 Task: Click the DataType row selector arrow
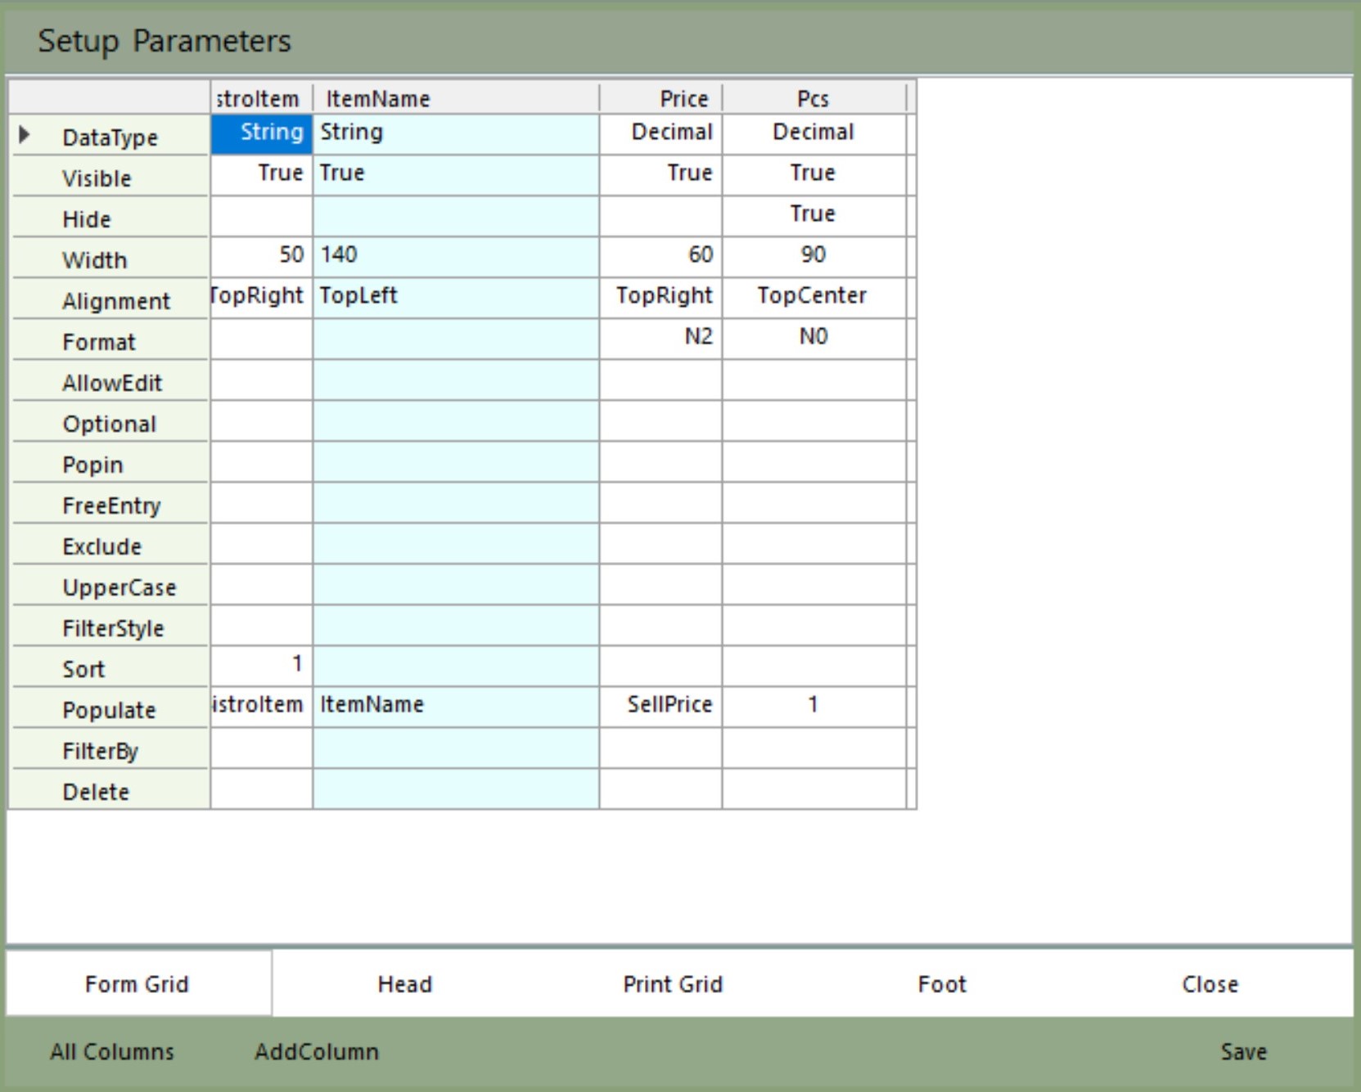25,135
